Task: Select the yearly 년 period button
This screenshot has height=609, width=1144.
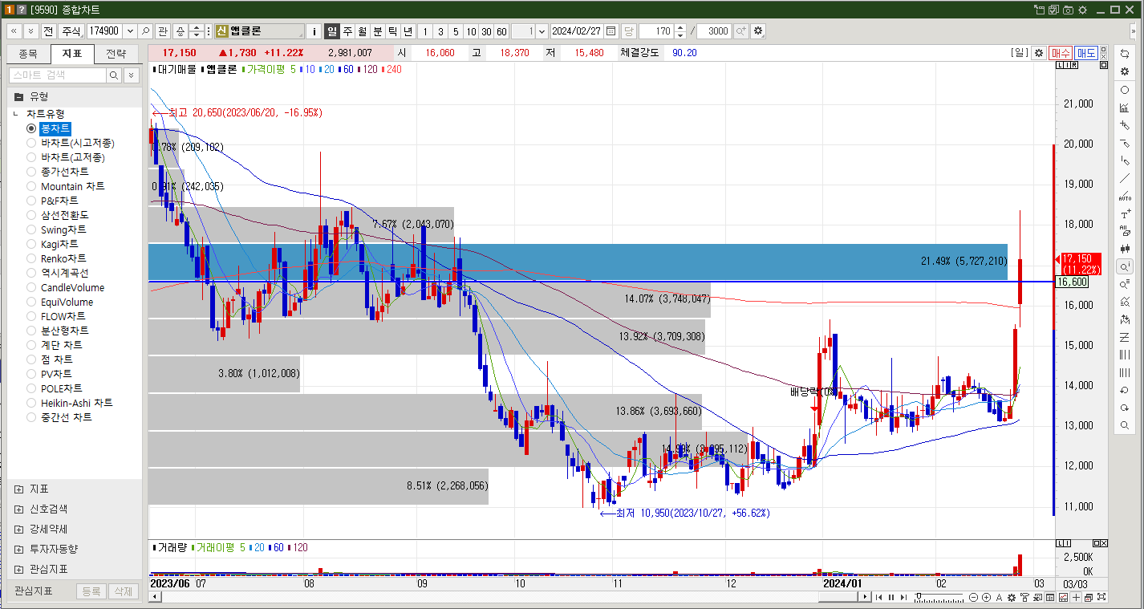Action: click(408, 31)
